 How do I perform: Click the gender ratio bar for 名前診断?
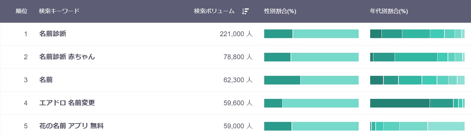pyautogui.click(x=311, y=34)
